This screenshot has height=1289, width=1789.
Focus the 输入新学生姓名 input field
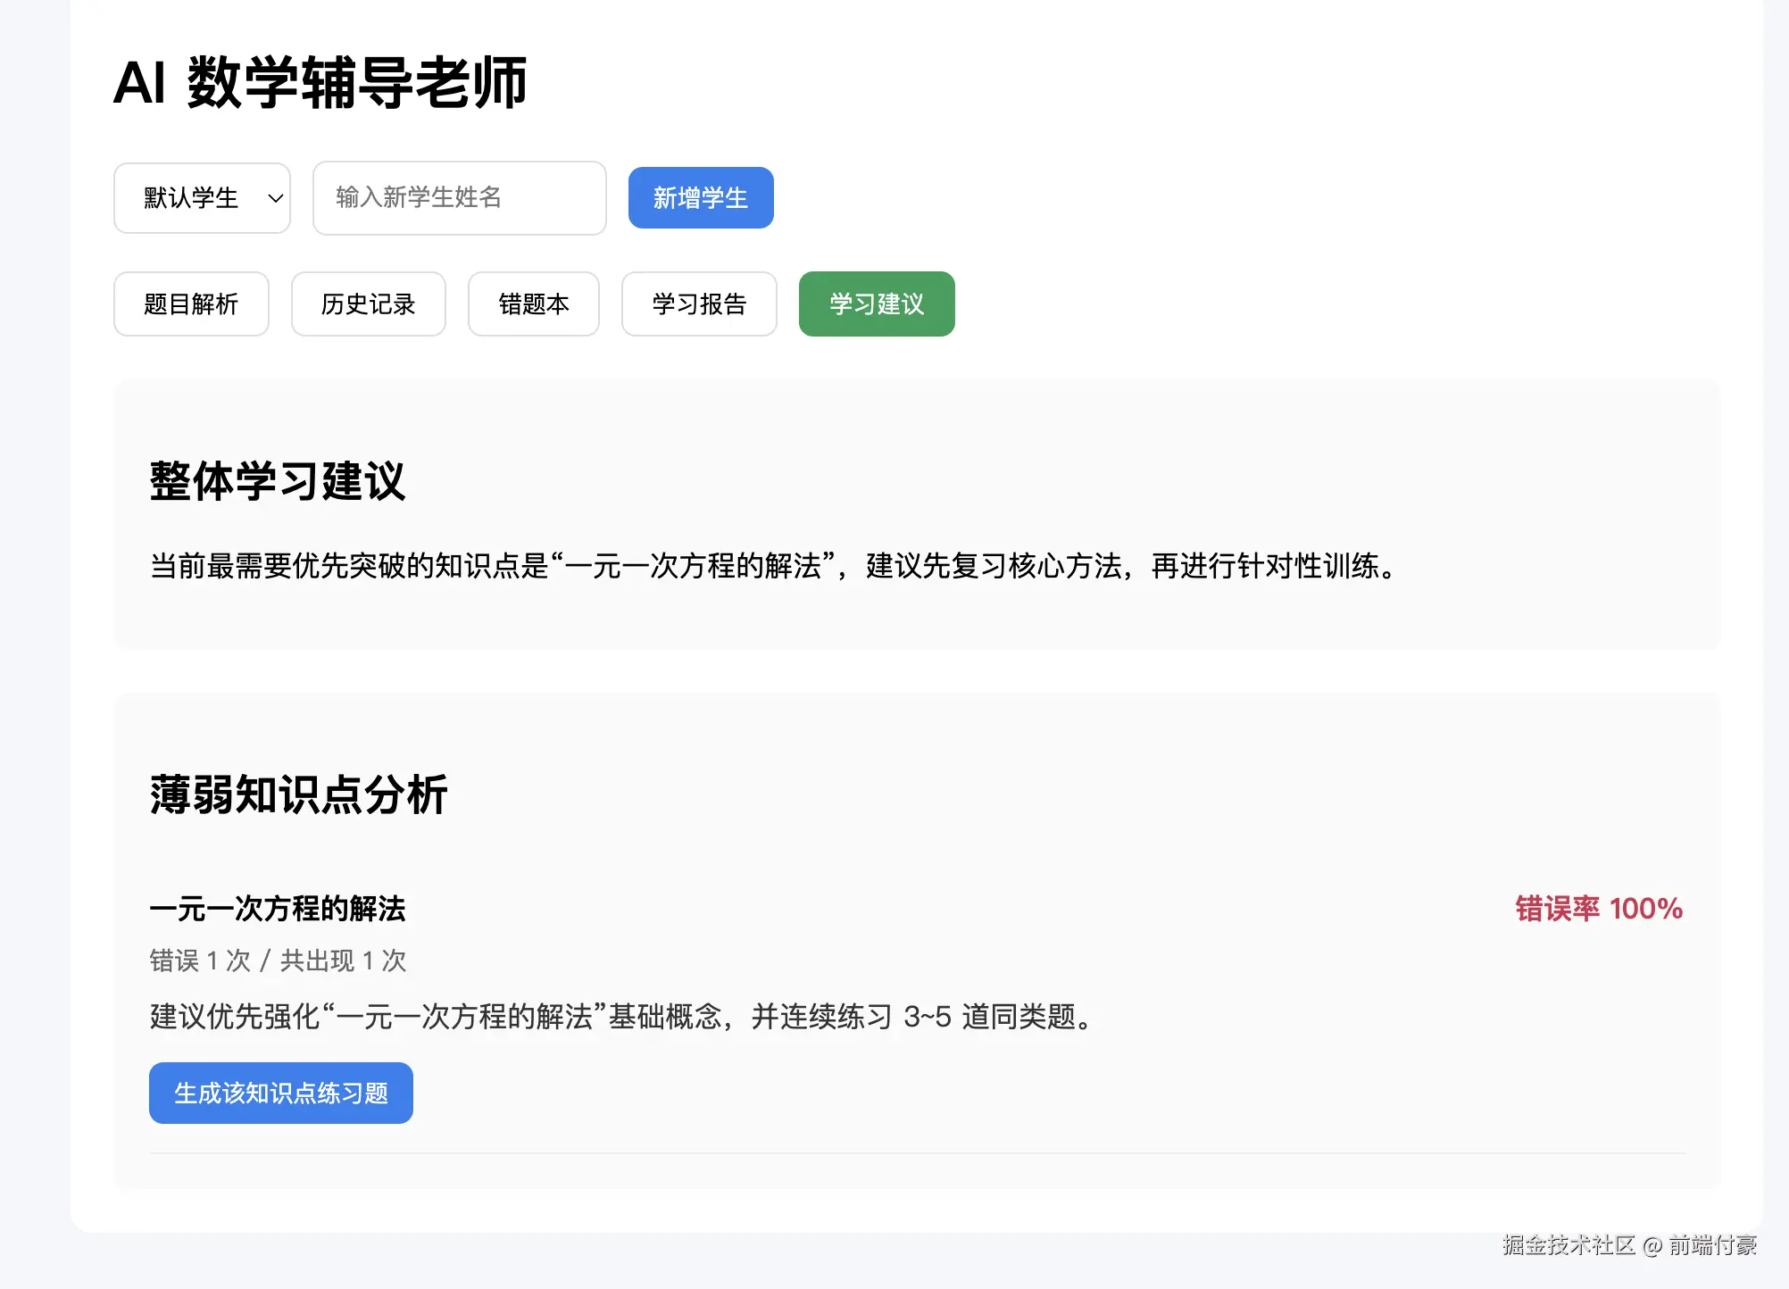(x=459, y=198)
